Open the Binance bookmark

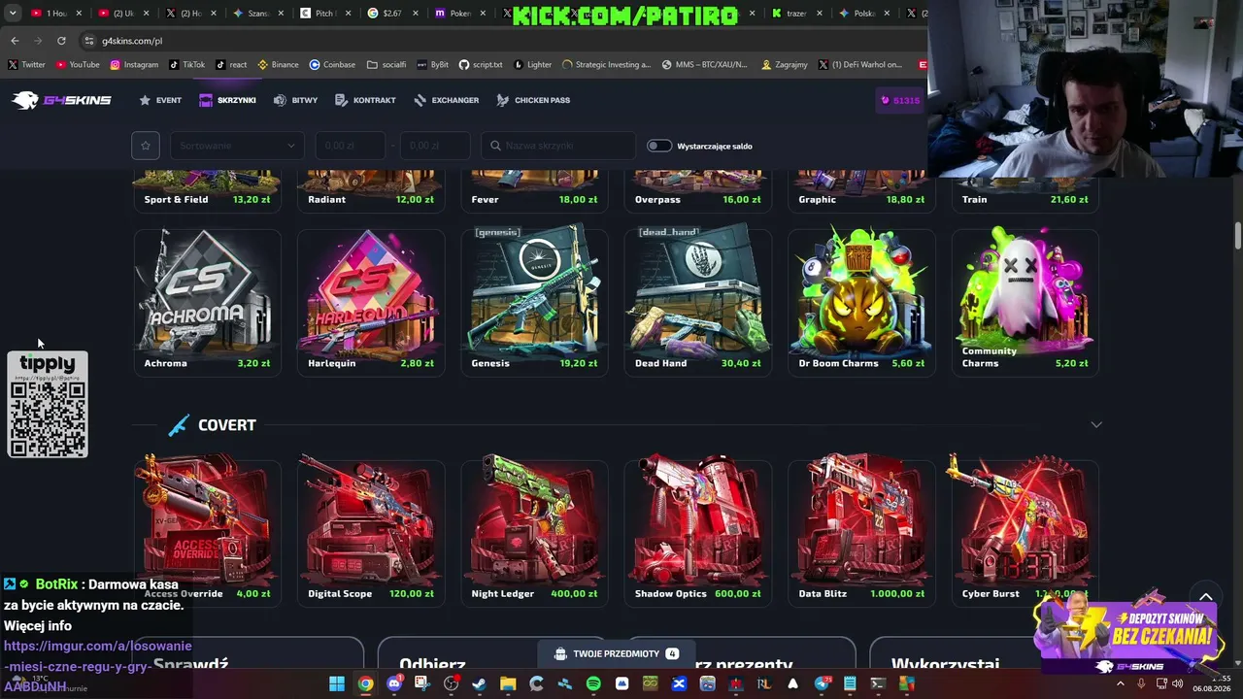point(277,65)
